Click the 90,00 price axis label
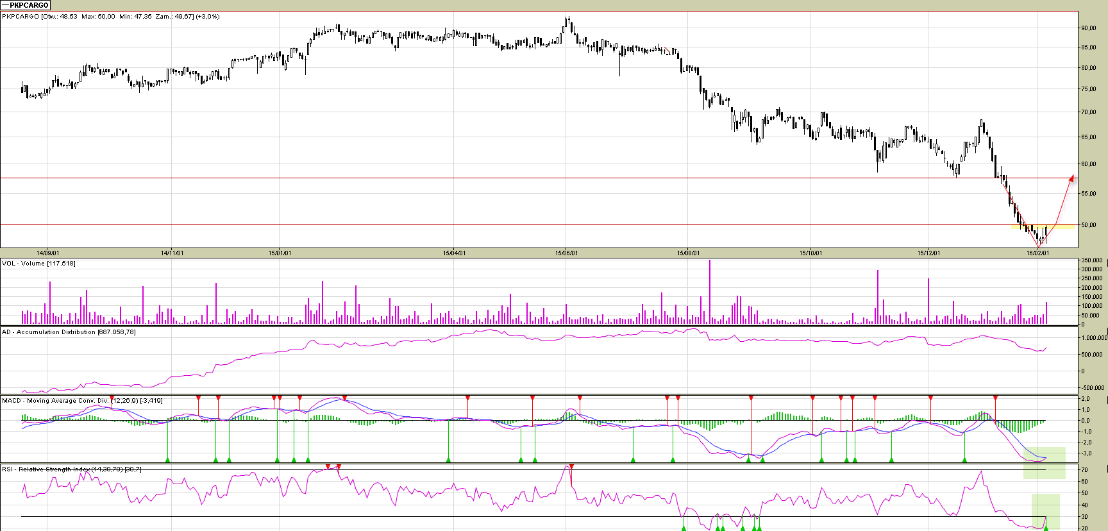This screenshot has height=531, width=1108. point(1089,28)
